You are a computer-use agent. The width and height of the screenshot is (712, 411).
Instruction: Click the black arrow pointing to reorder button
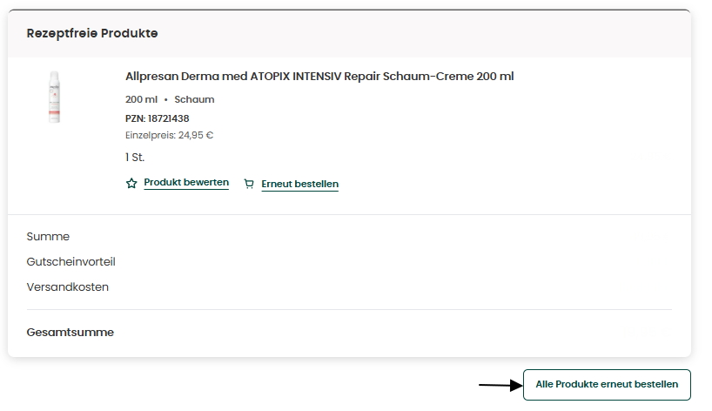(x=500, y=385)
